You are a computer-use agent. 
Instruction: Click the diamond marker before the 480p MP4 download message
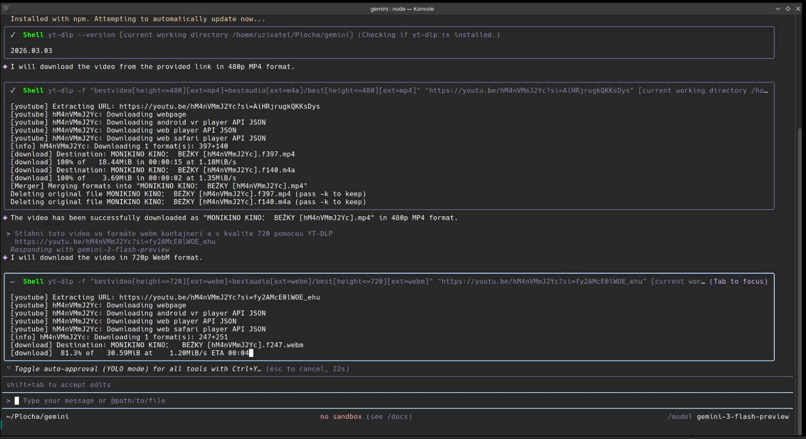(5, 67)
